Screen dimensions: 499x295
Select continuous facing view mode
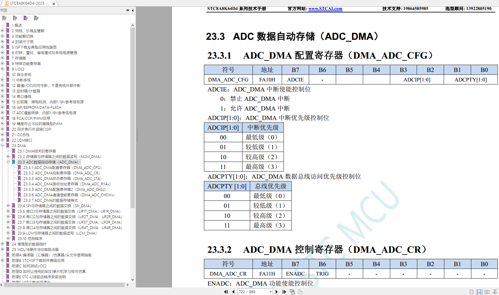coord(495,292)
